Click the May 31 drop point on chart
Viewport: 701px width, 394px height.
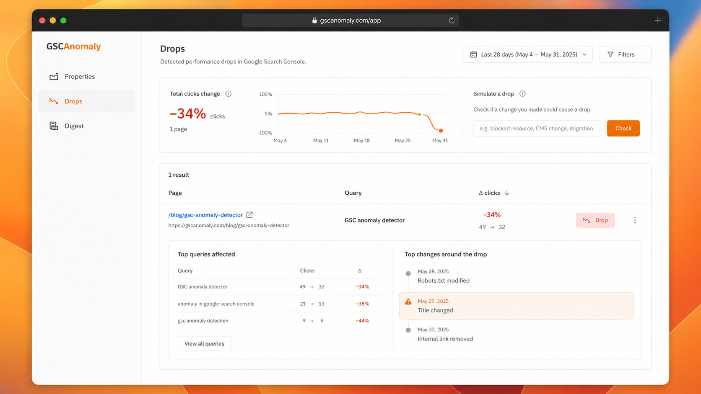pyautogui.click(x=441, y=131)
